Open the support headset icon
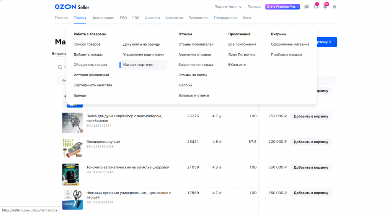This screenshot has height=213, width=392. pyautogui.click(x=316, y=7)
